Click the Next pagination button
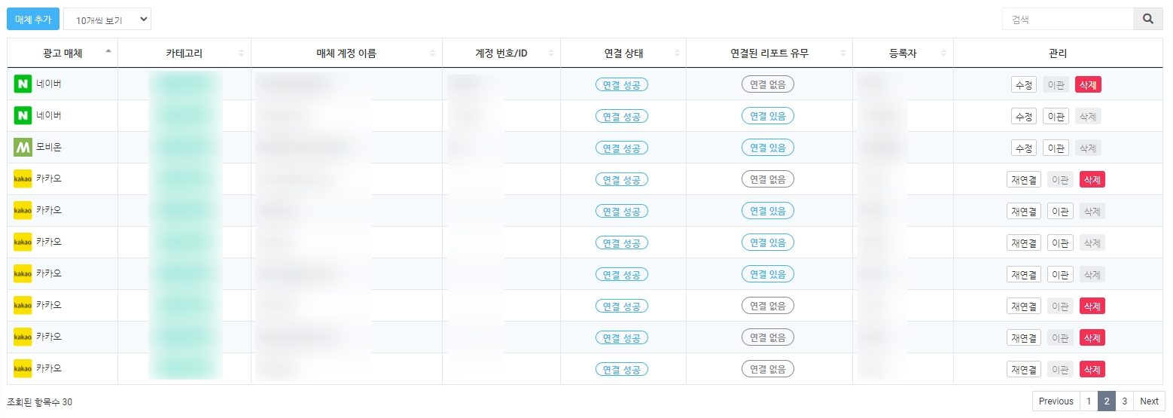The image size is (1173, 418). coord(1149,401)
